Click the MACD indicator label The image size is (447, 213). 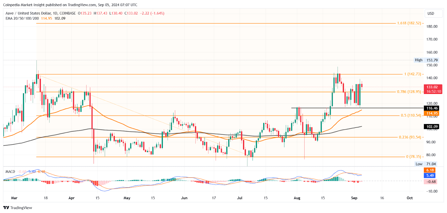[x=10, y=171]
